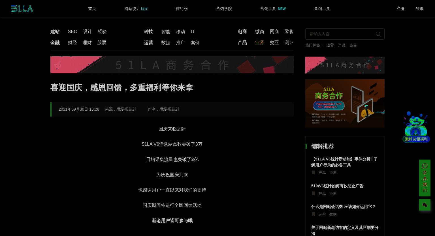Click bookmark icon under 网站会话数 article
Screen dimensions: 435x236
click(x=313, y=214)
